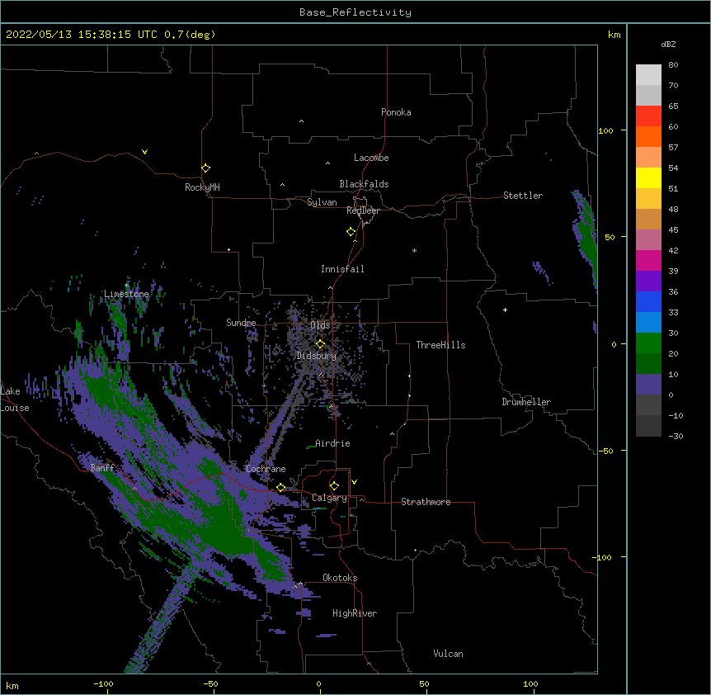Click the -30 value on dBZ scale

[676, 436]
